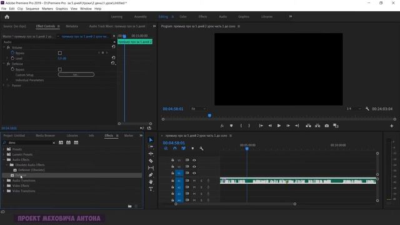Image resolution: width=400 pixels, height=225 pixels.
Task: Select the Type tool
Action: [151, 189]
